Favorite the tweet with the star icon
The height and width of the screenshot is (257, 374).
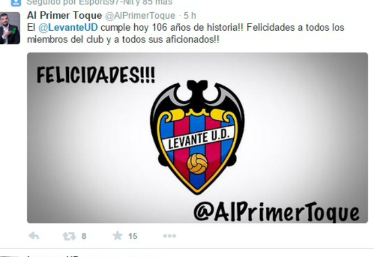pyautogui.click(x=117, y=236)
